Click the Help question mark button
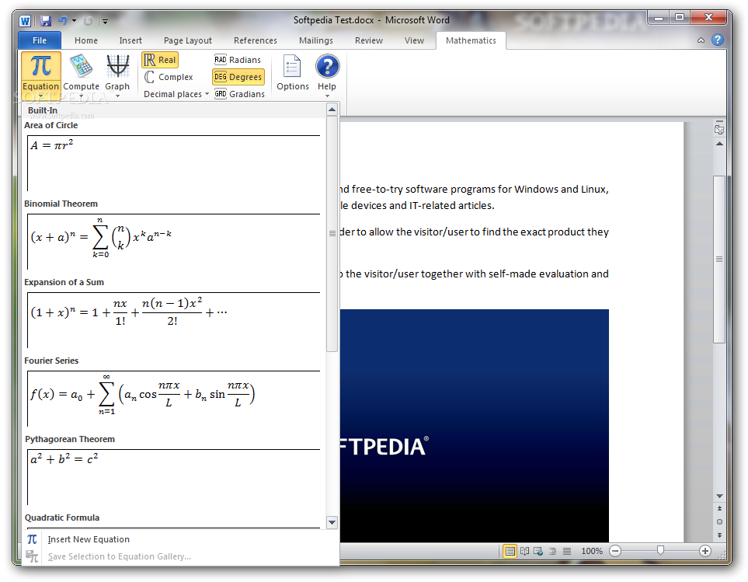 [x=327, y=66]
